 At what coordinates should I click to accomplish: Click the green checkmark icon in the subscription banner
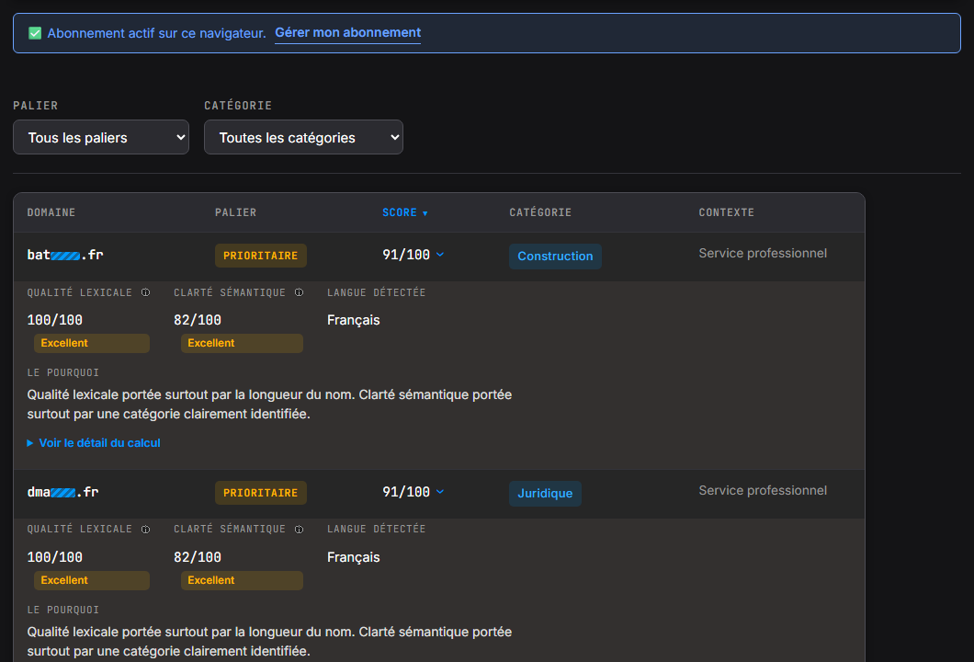pyautogui.click(x=36, y=33)
